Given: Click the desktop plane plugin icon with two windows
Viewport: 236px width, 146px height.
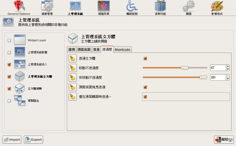Looking at the screenshot, I should pyautogui.click(x=20, y=64).
